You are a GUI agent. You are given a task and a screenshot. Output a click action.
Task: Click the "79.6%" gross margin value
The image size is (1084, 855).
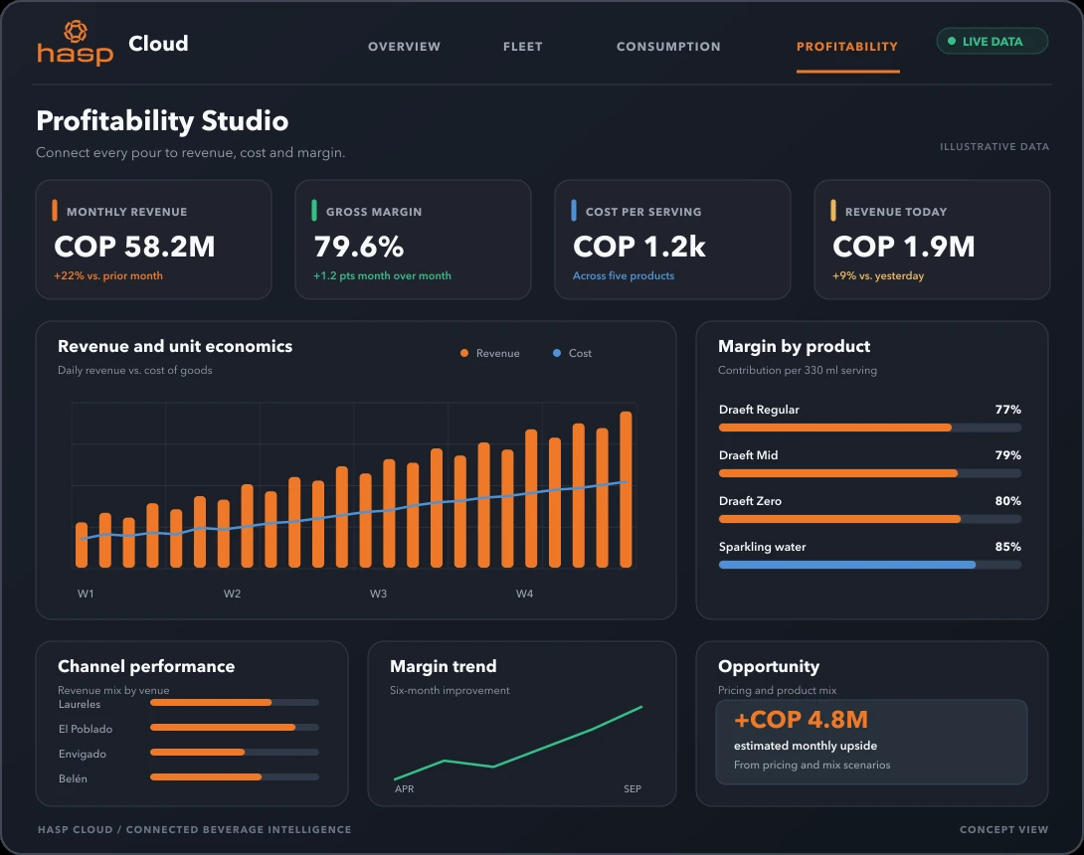[x=359, y=247]
